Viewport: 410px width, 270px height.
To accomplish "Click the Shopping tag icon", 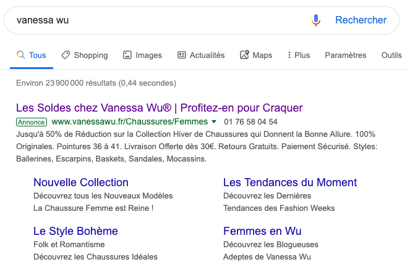I will pyautogui.click(x=66, y=55).
